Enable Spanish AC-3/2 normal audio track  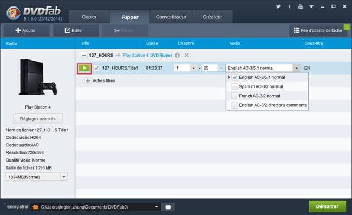[x=234, y=86]
